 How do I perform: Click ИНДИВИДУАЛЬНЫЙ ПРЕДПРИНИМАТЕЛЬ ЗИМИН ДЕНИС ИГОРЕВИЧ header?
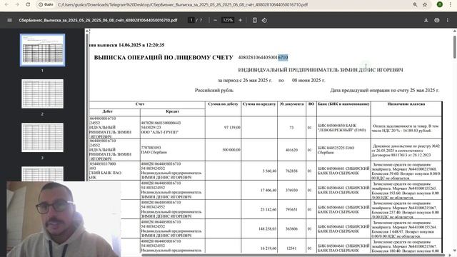click(321, 70)
